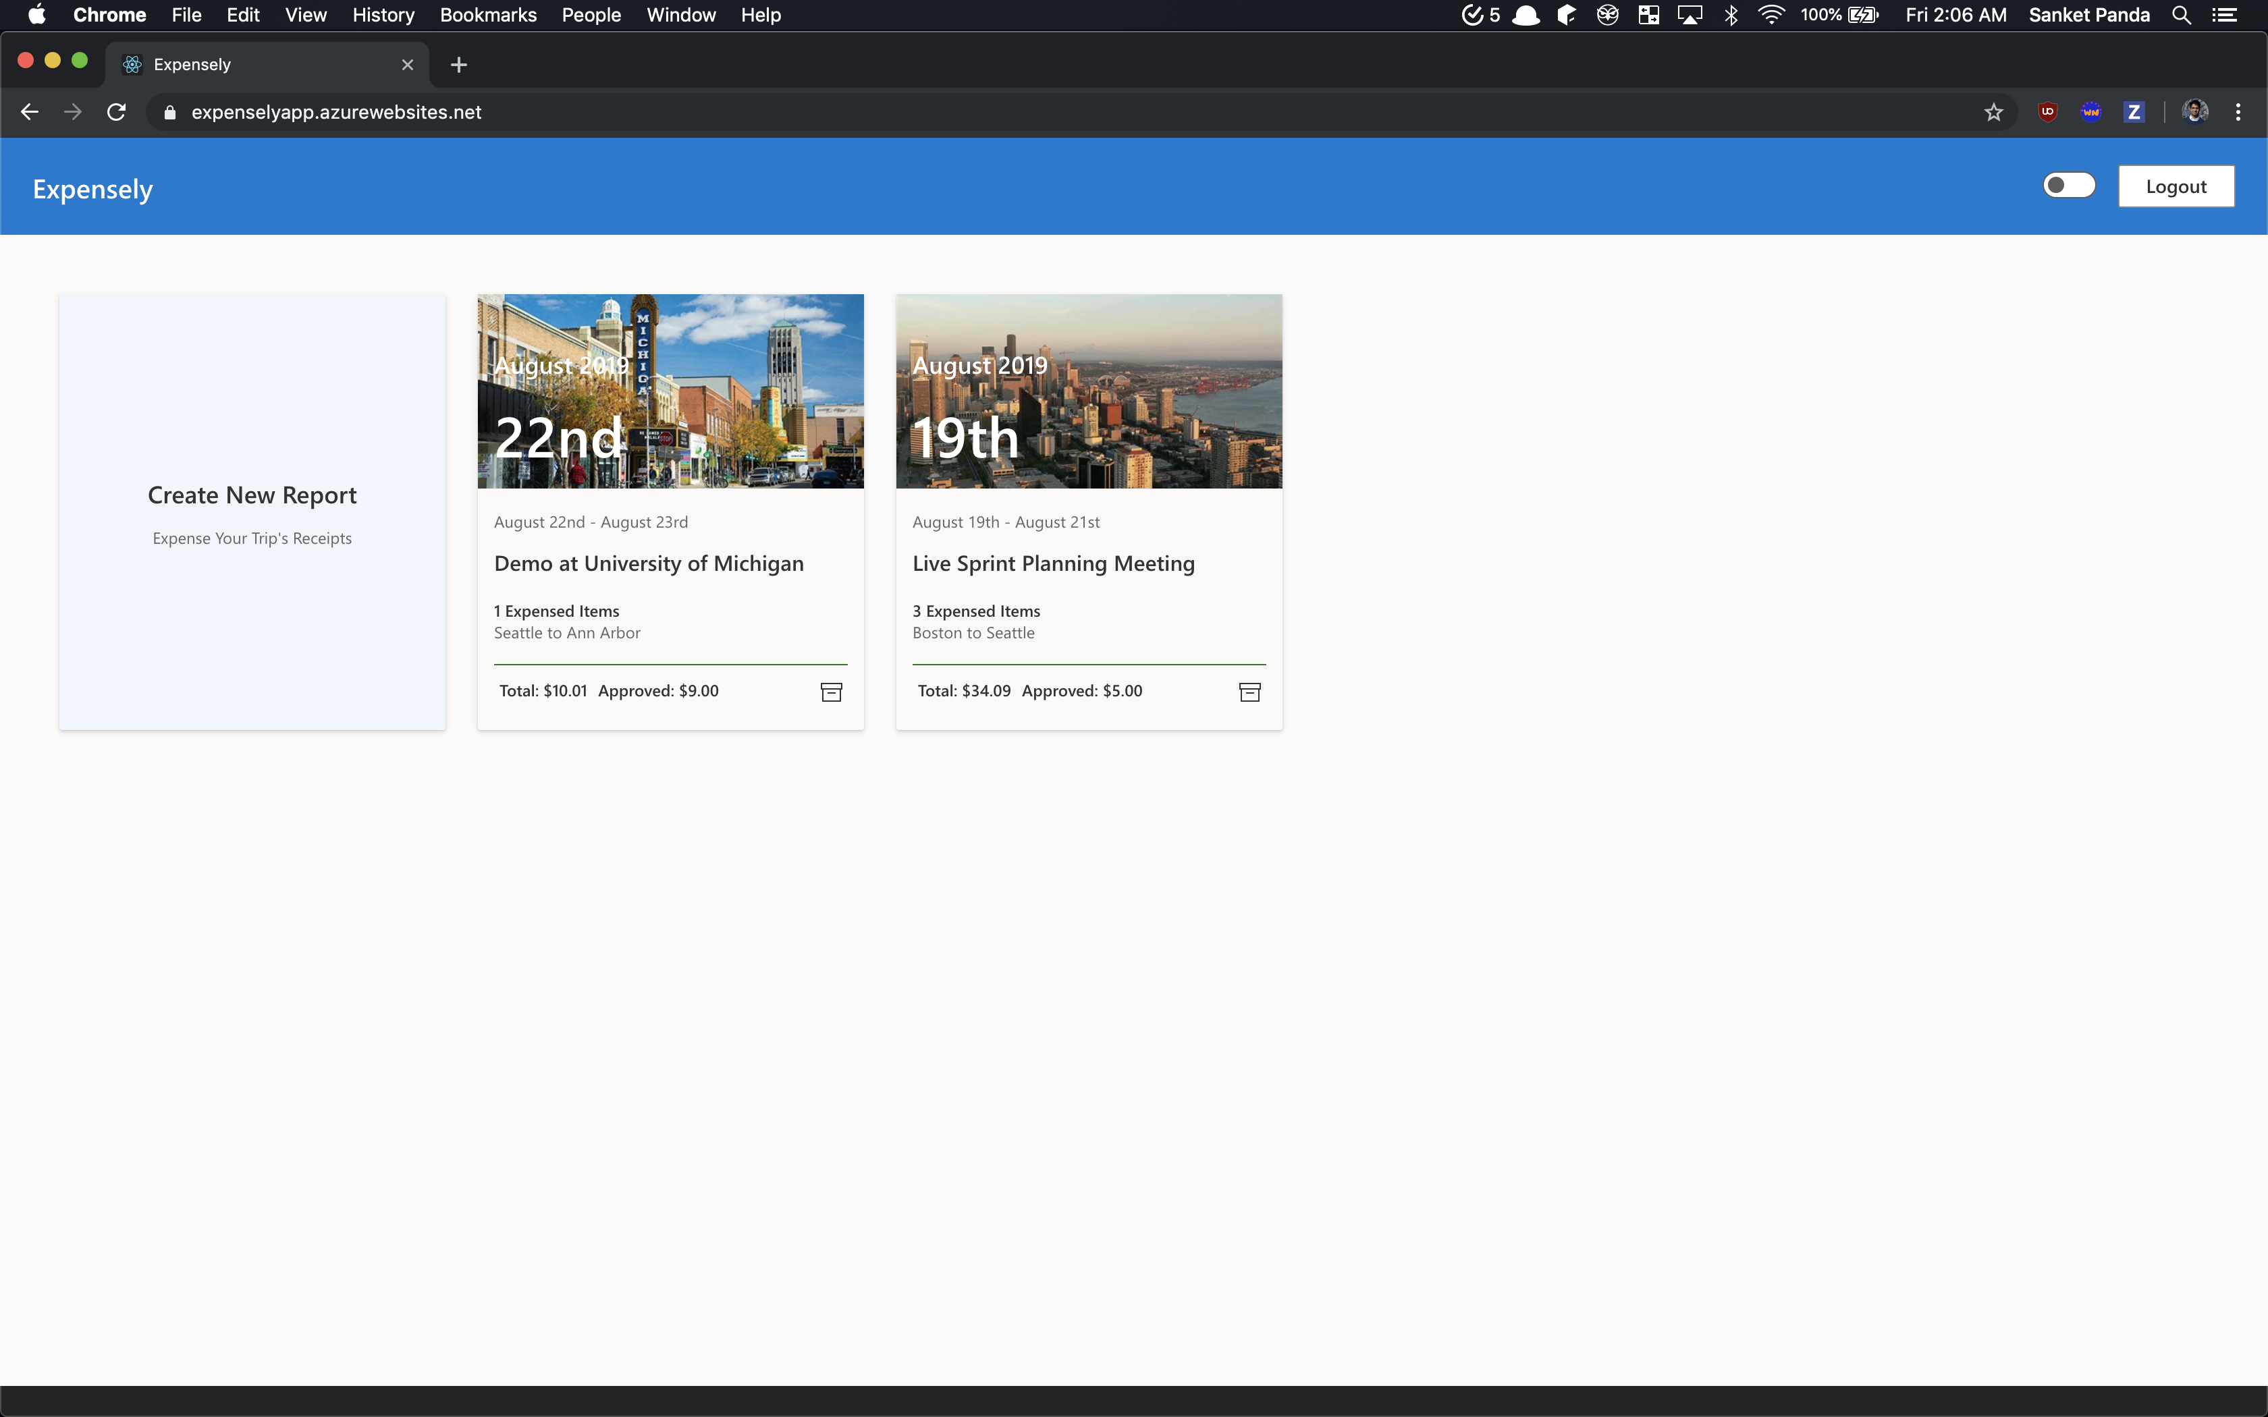Click the Z extension icon
2268x1417 pixels.
(x=2134, y=113)
